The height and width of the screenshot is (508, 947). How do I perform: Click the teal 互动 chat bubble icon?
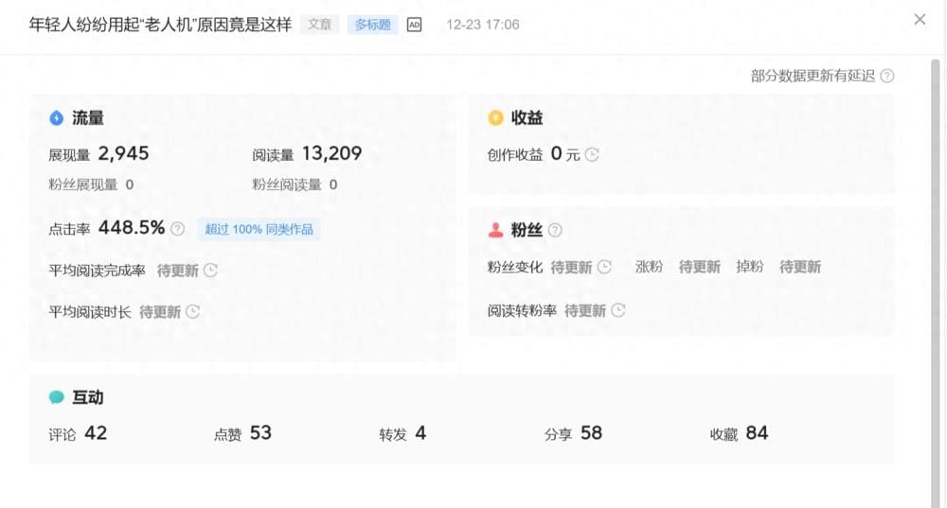56,397
